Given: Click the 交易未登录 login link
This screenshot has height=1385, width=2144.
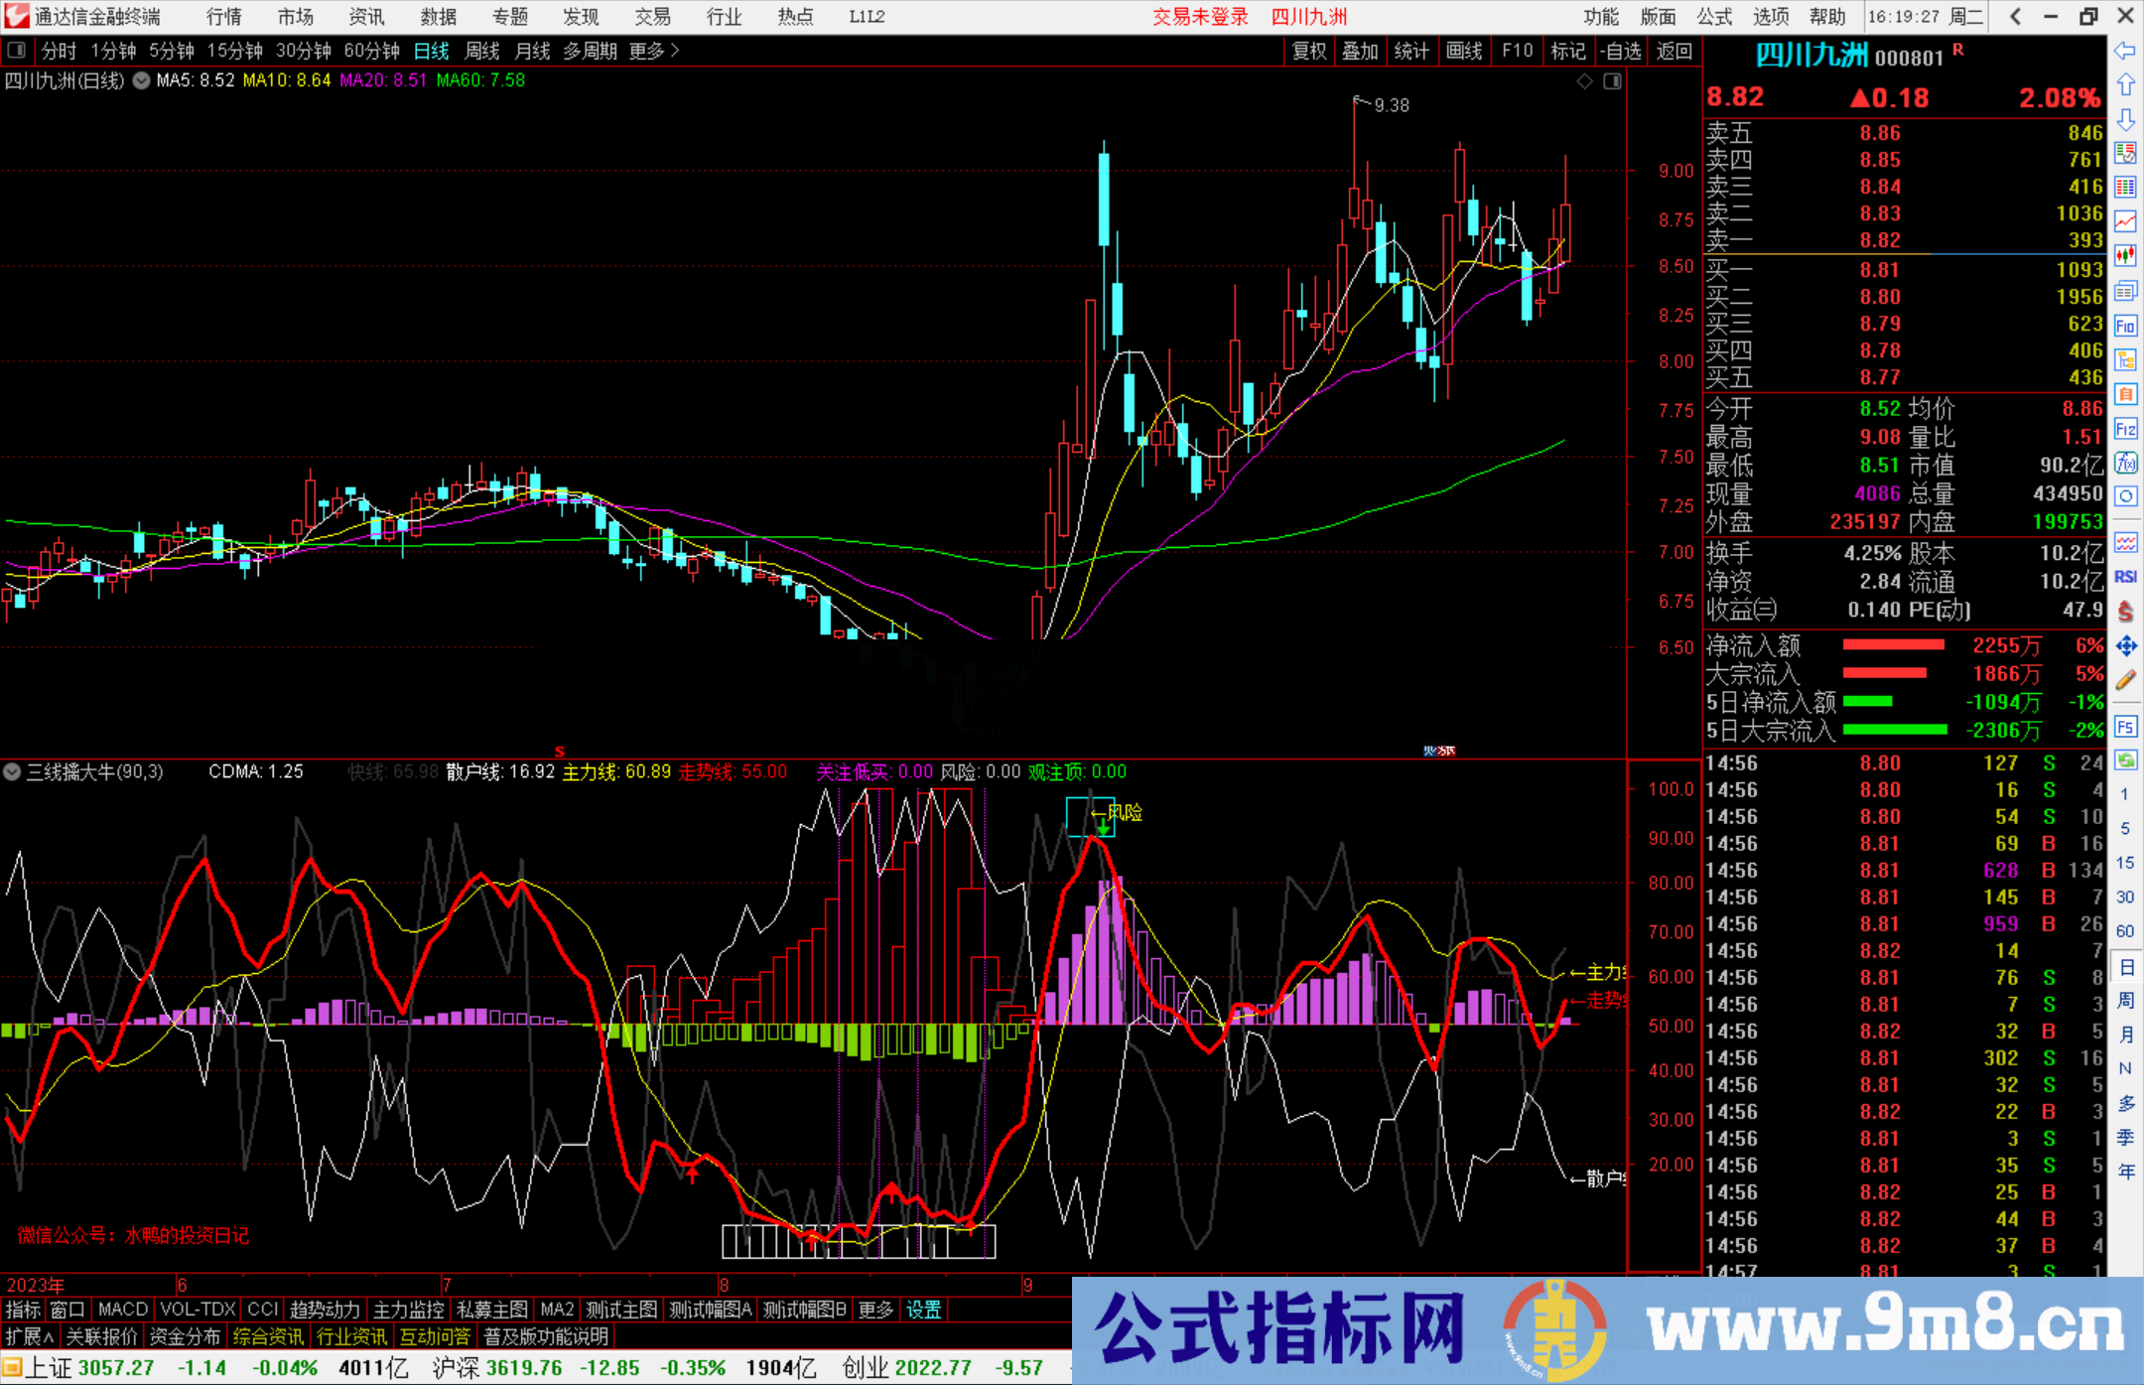Looking at the screenshot, I should (x=1200, y=16).
